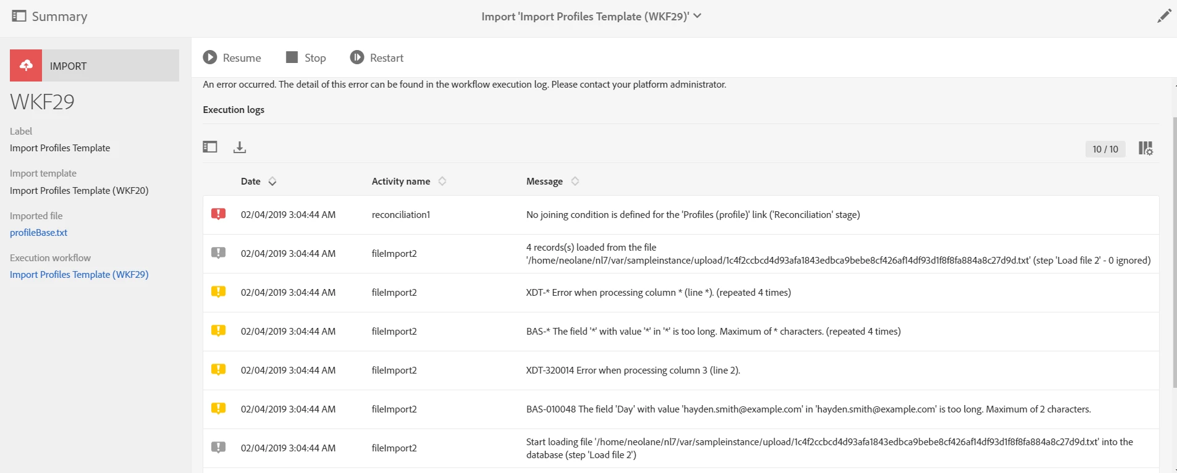Toggle the log detail panel icon
The image size is (1177, 473).
click(210, 147)
